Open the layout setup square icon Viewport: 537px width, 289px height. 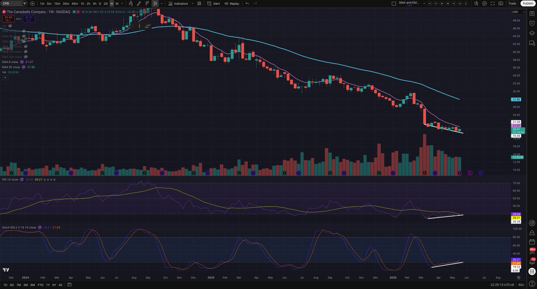point(393,3)
